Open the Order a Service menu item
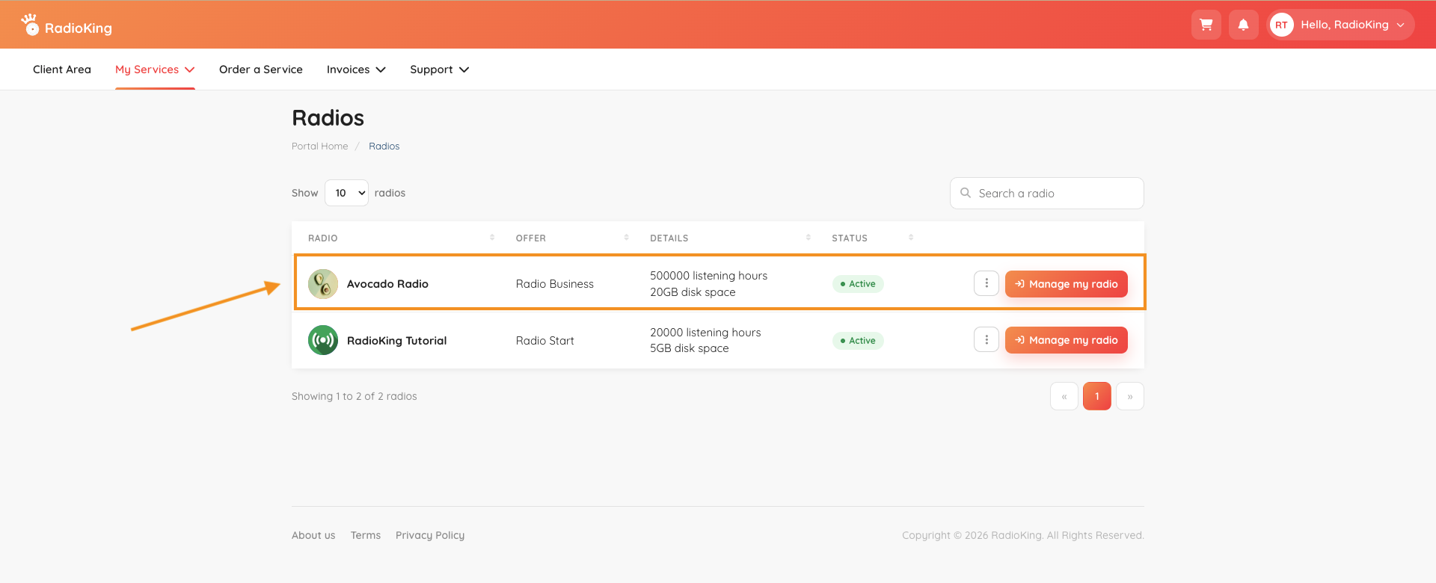Image resolution: width=1436 pixels, height=583 pixels. pos(261,70)
